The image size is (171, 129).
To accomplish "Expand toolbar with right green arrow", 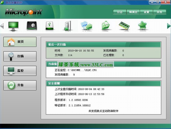I will point(169,26).
